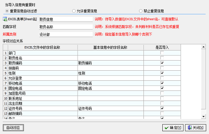The image size is (209, 134).
Task: Click the scrollbar up arrow
Action: coord(203,47)
